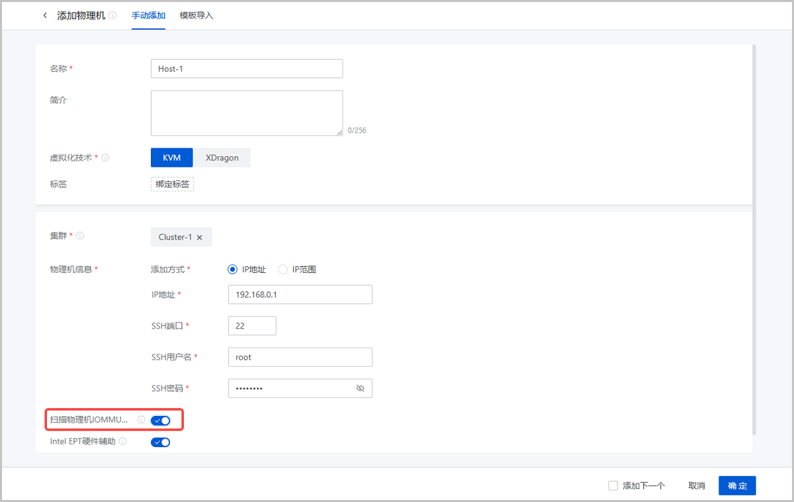Click the info icon next to 虚拟化技术
The width and height of the screenshot is (794, 502).
(105, 158)
